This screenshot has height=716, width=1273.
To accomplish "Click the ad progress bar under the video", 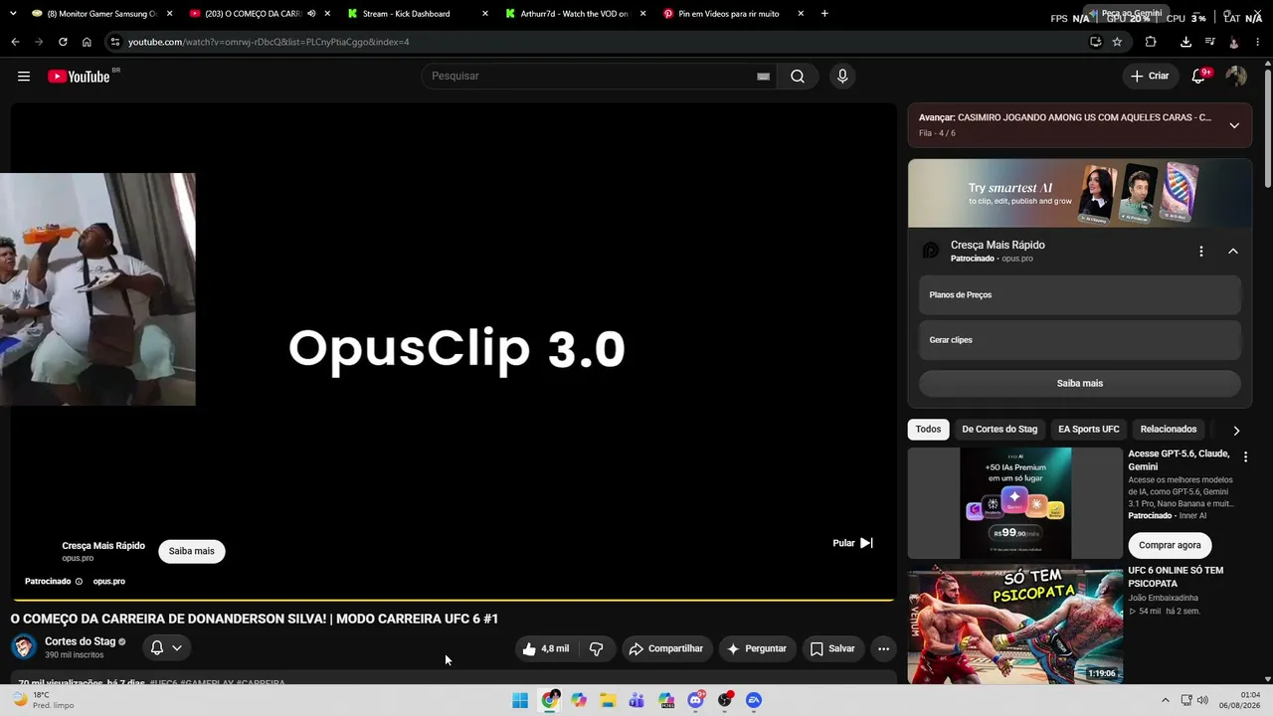I will pos(453,600).
